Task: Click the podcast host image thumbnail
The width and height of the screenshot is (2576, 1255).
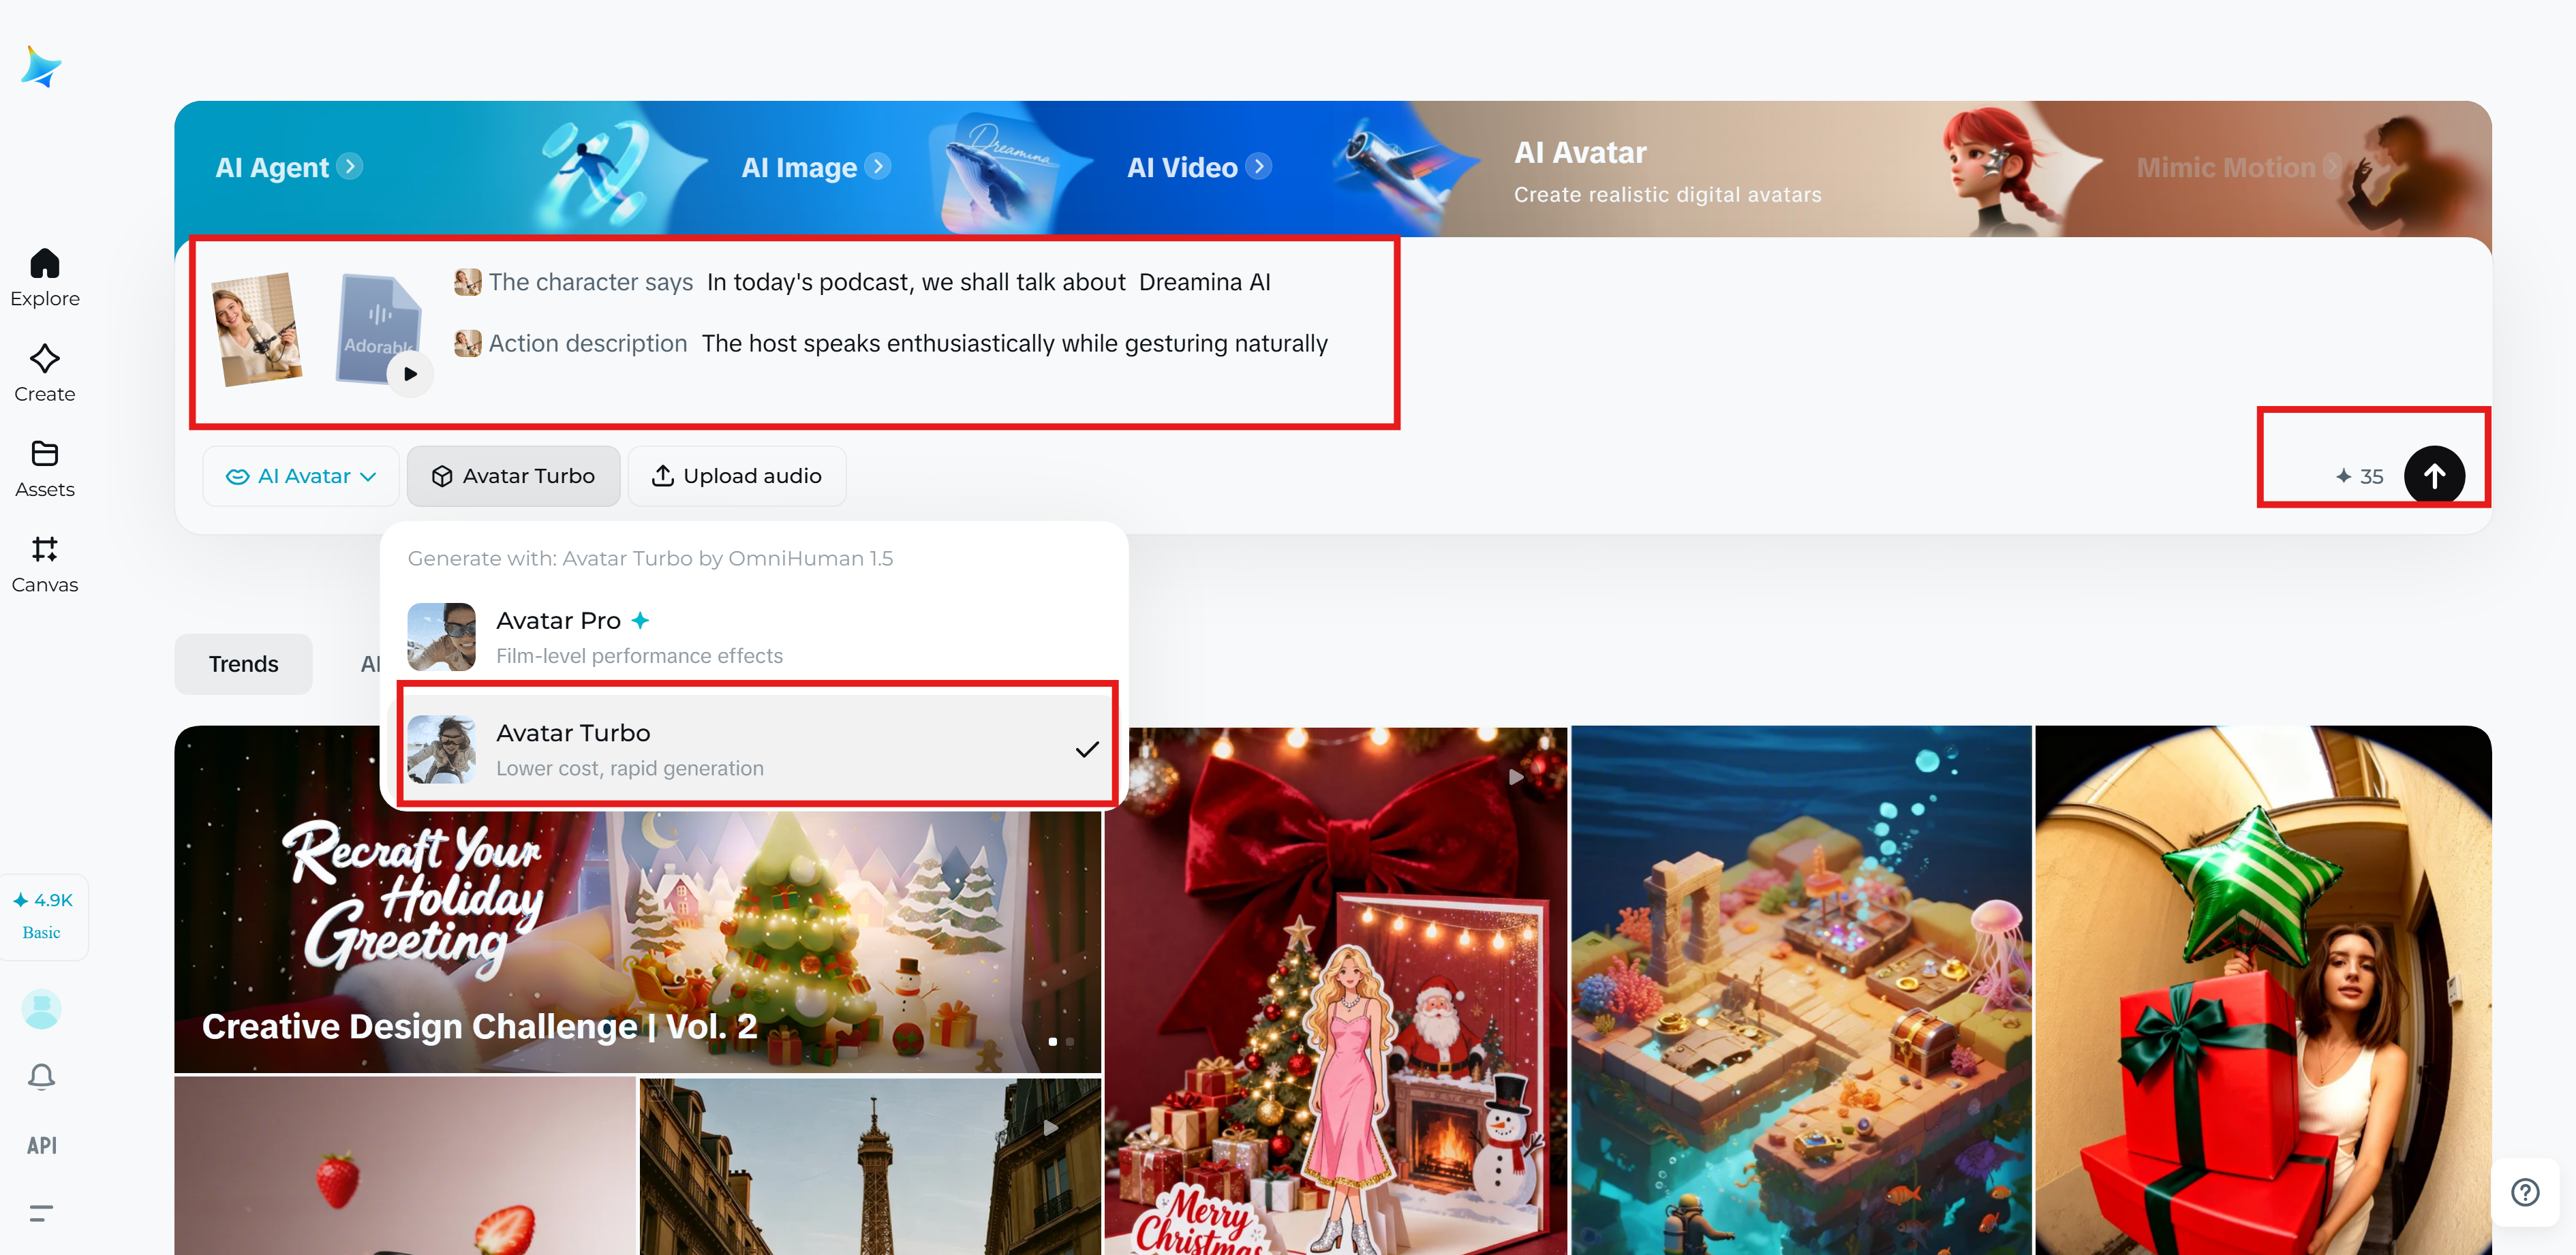Action: pos(257,329)
